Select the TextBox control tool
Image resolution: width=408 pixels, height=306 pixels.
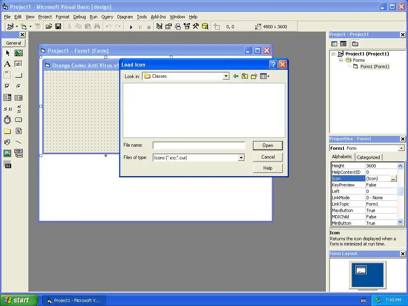18,64
